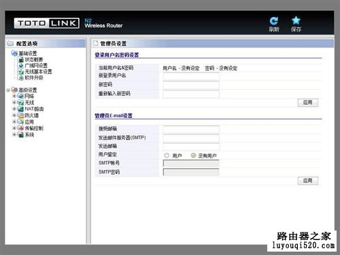Click the 高级设置 folder icon
The width and height of the screenshot is (340, 255).
[x=14, y=90]
